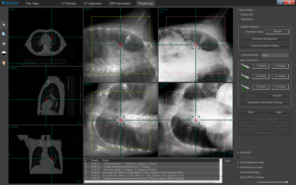Screen dimensions: 296x185
Task: Turn on Show DRR as overlays
Action: [x=238, y=177]
